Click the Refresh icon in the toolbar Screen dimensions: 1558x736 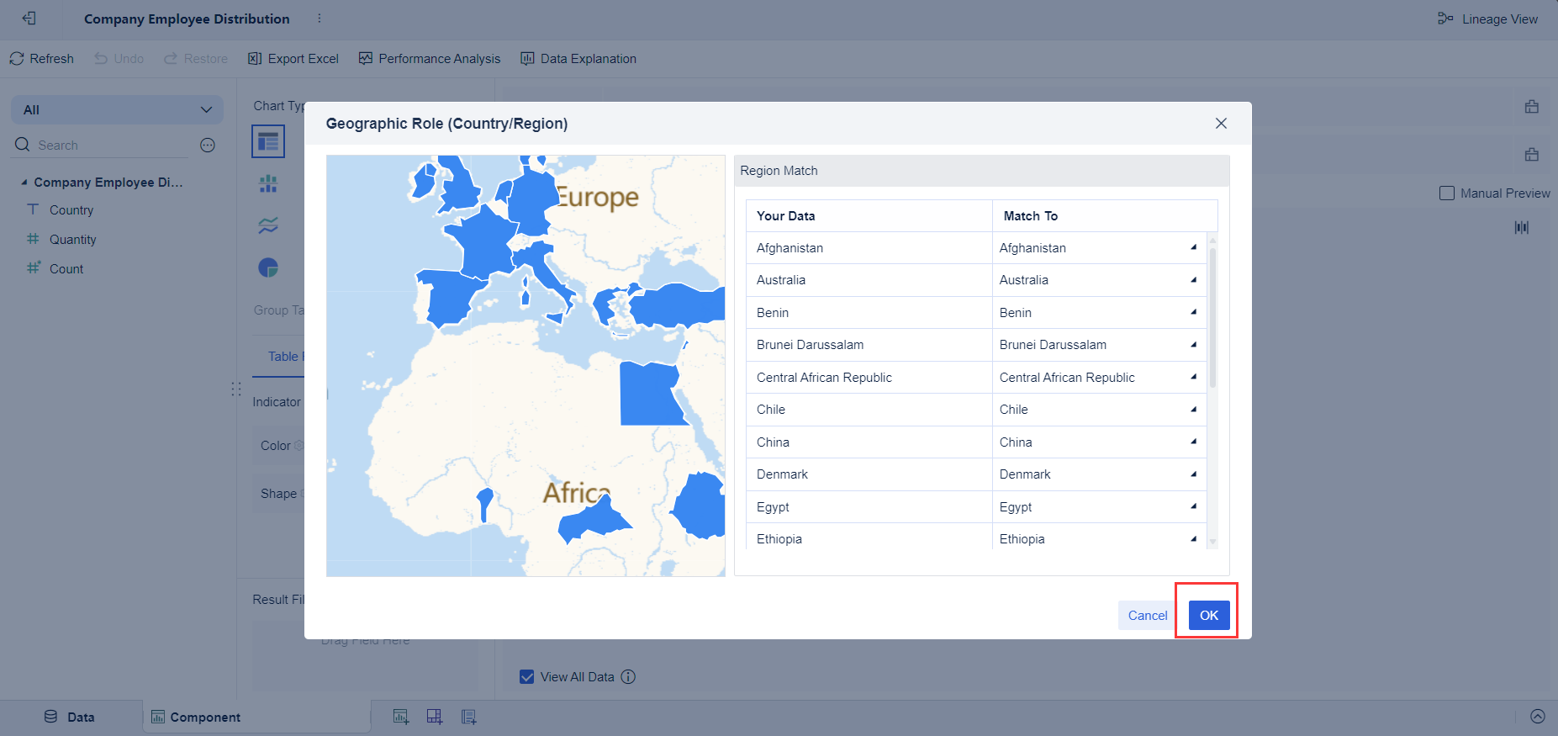(17, 59)
